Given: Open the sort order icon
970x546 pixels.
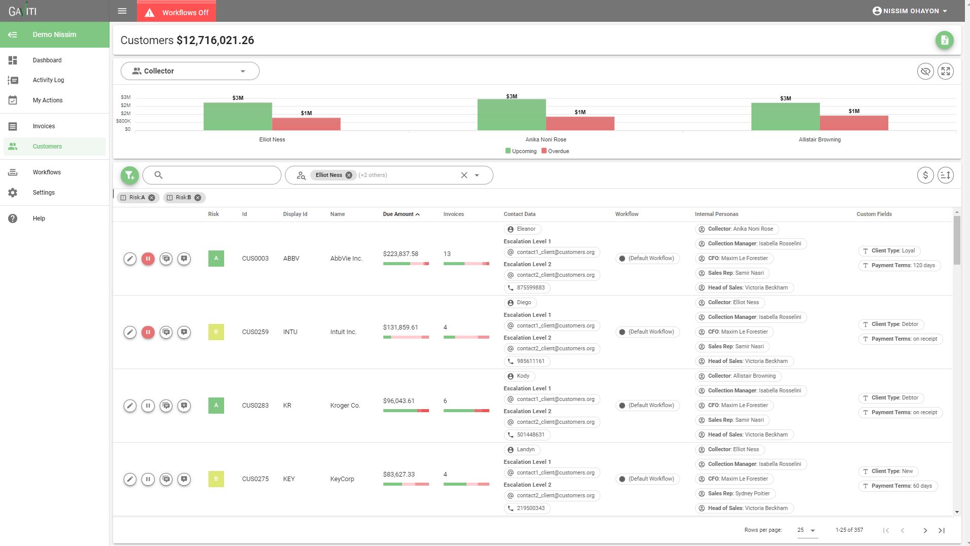Looking at the screenshot, I should pos(946,175).
